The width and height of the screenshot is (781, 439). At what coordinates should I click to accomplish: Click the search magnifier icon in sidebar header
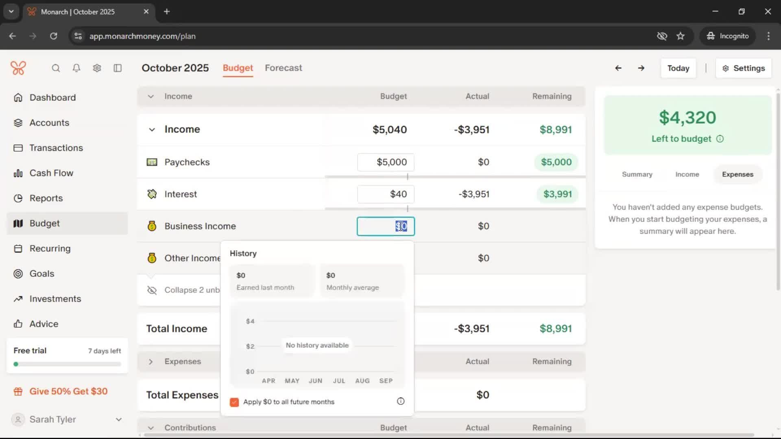click(56, 68)
